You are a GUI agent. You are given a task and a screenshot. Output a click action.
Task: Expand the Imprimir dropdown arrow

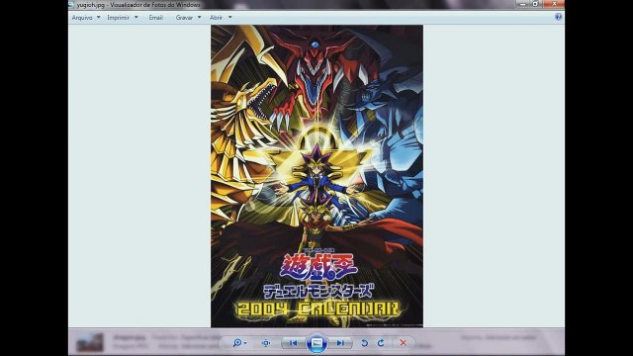pos(136,18)
